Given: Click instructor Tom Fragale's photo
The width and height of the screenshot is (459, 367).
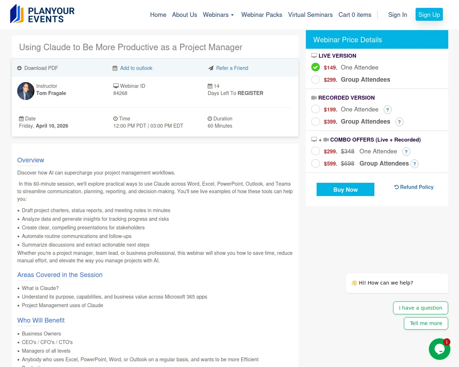Looking at the screenshot, I should tap(26, 91).
